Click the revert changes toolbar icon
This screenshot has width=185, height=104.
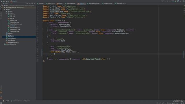(180, 1)
